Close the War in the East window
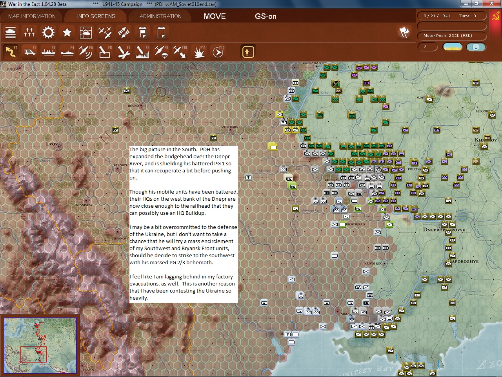This screenshot has width=502, height=377. coord(492,4)
